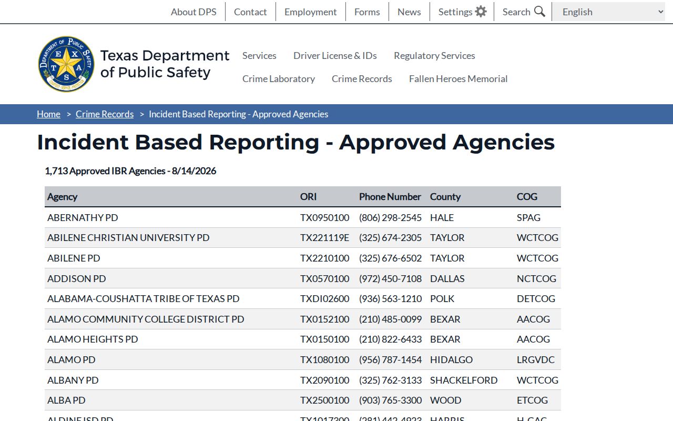Open Driver License & IDs menu
Image resolution: width=673 pixels, height=421 pixels.
tap(335, 55)
